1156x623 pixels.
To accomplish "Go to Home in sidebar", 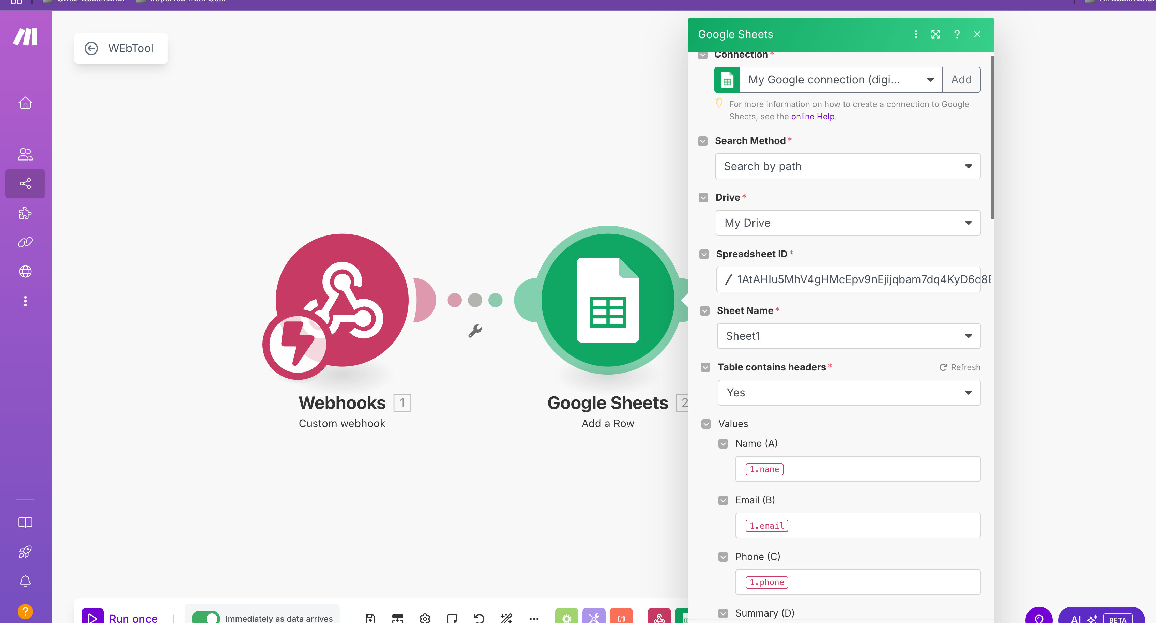I will pos(25,103).
